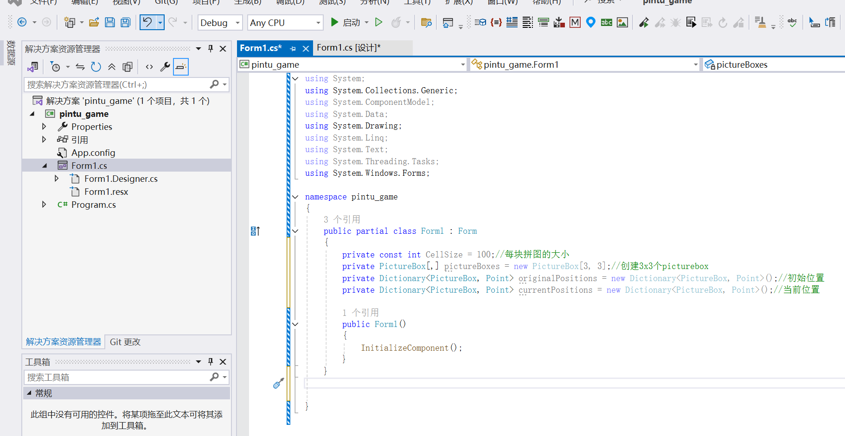Collapse the 常规 toolbox group
Screen dimensions: 845x436
(x=29, y=393)
